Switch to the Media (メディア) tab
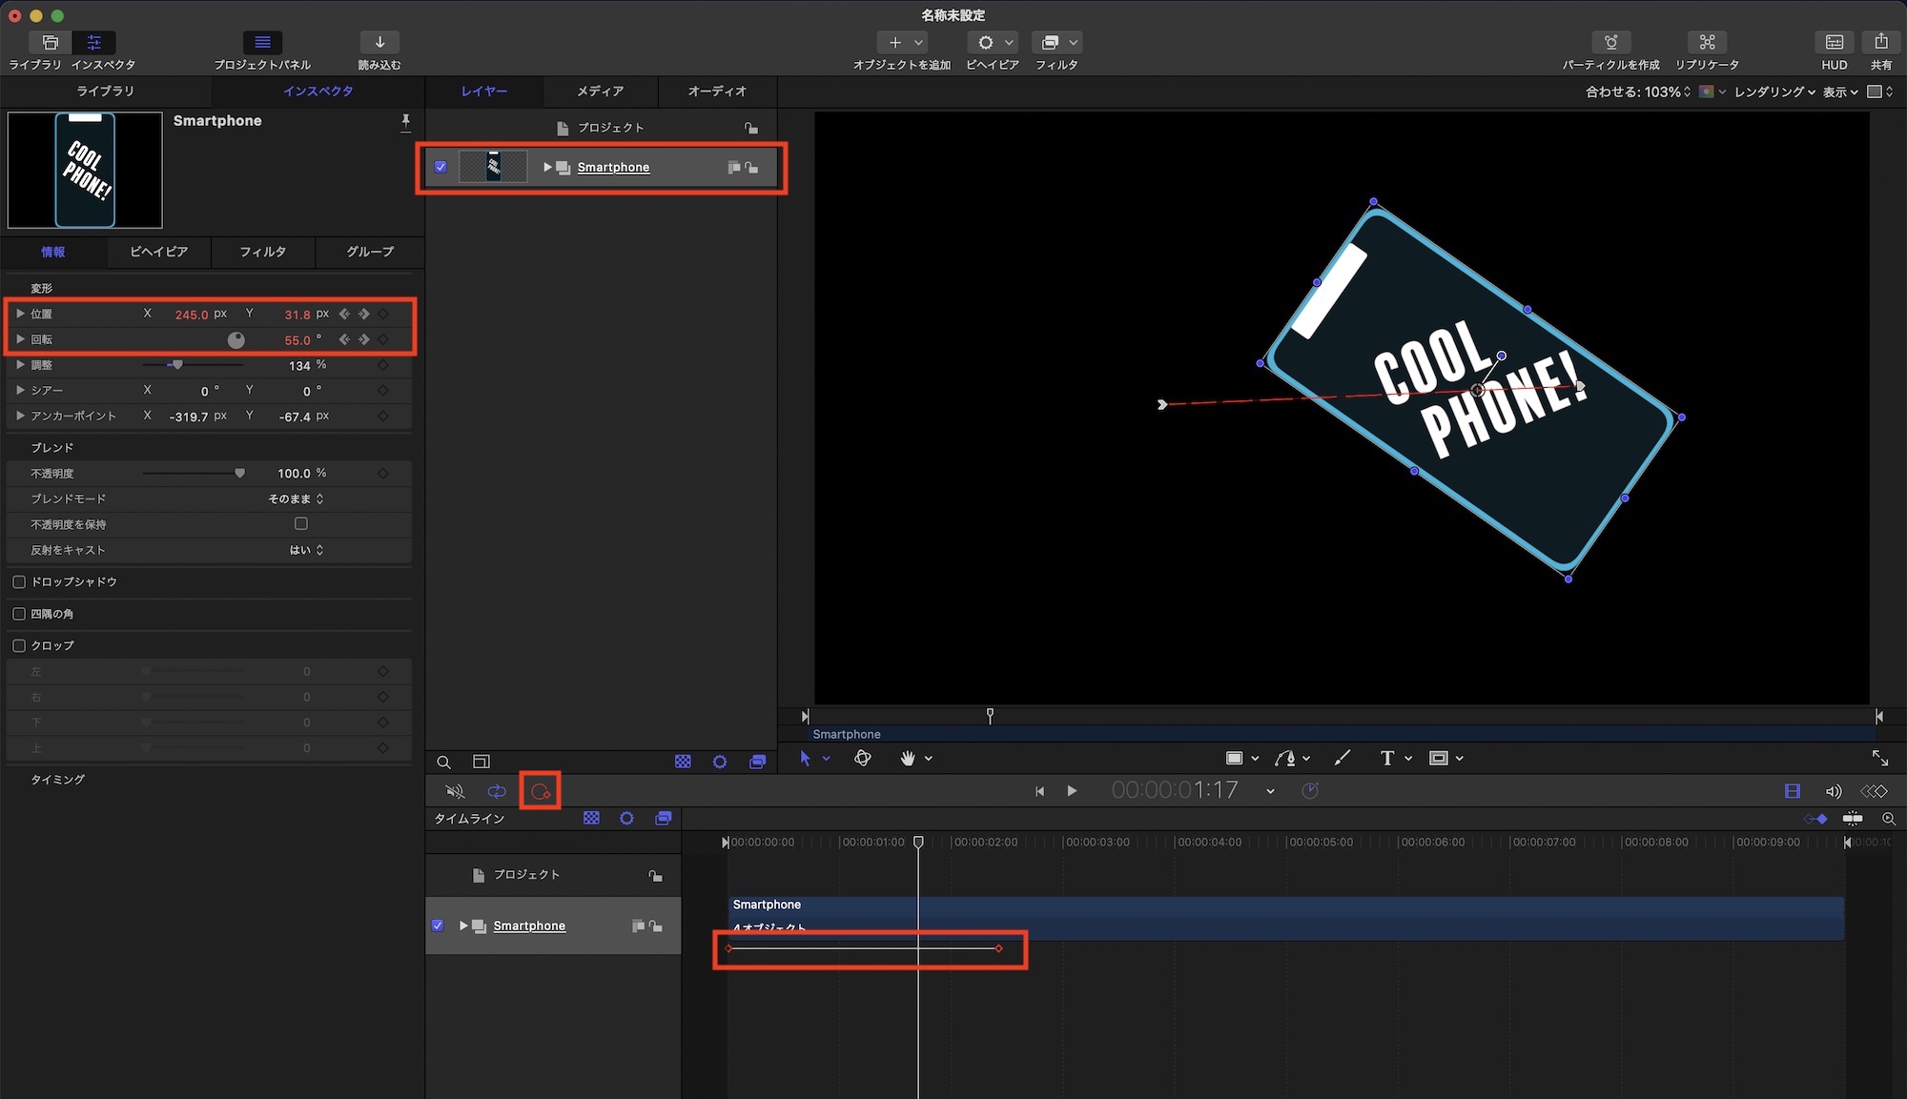This screenshot has height=1099, width=1907. coord(600,92)
